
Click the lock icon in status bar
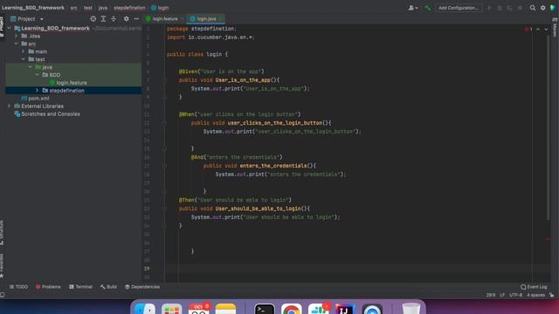[551, 295]
